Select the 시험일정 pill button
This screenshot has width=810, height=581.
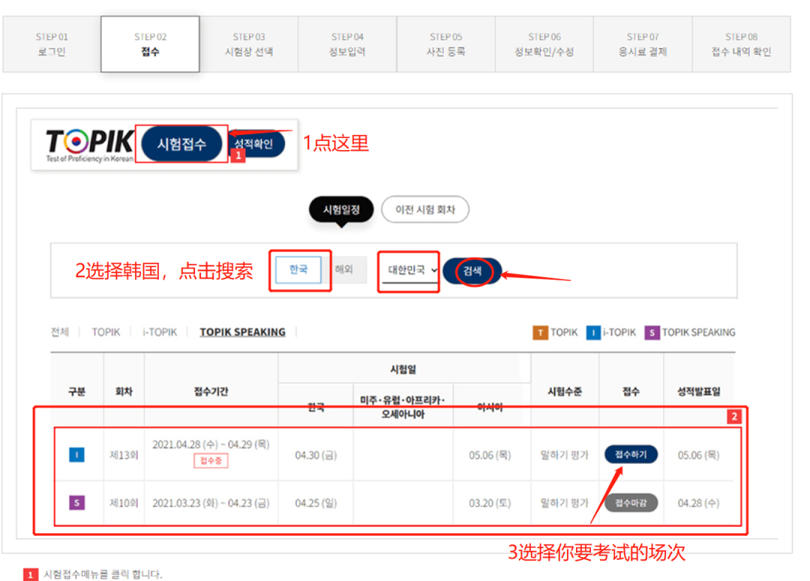coord(341,210)
